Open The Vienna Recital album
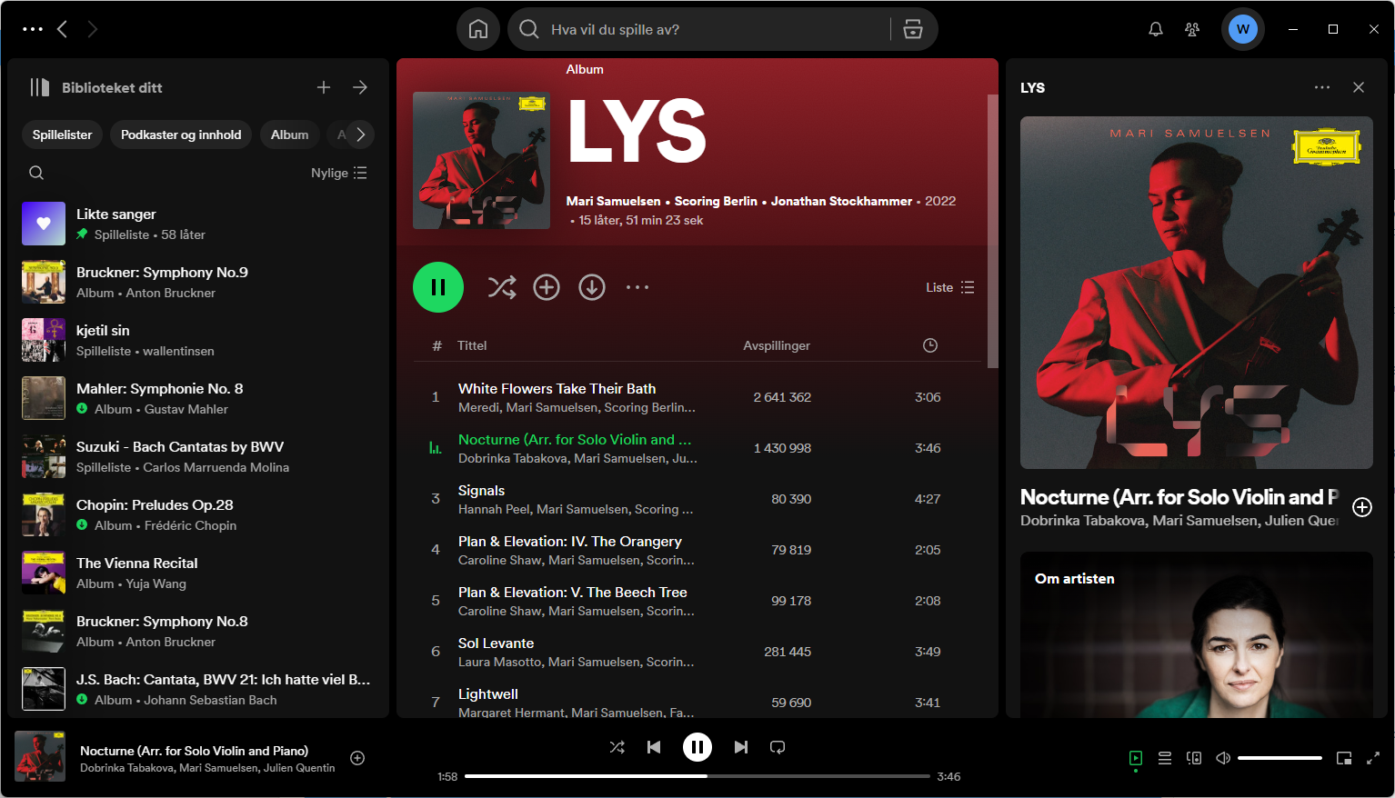The width and height of the screenshot is (1395, 798). pos(196,573)
